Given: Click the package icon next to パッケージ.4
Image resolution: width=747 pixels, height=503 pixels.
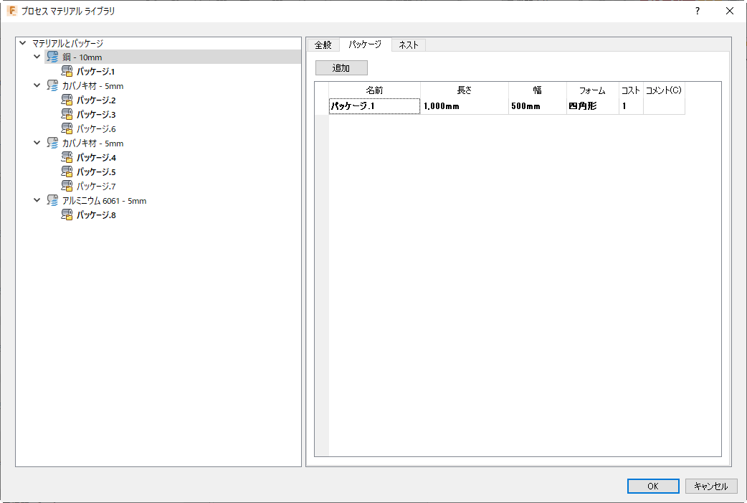Looking at the screenshot, I should pos(67,157).
